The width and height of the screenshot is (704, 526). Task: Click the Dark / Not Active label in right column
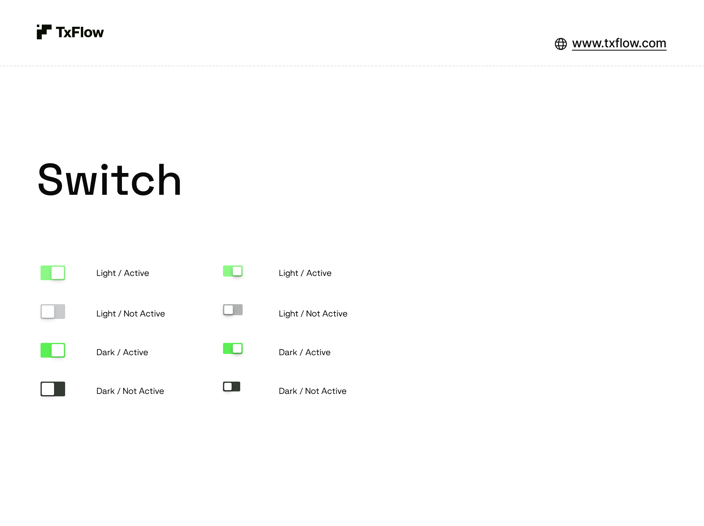coord(312,391)
